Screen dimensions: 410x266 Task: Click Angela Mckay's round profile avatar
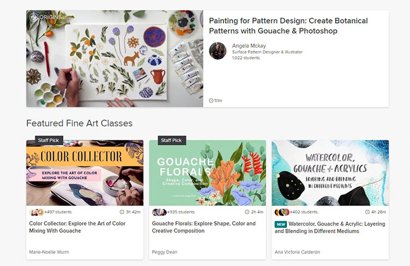(218, 51)
